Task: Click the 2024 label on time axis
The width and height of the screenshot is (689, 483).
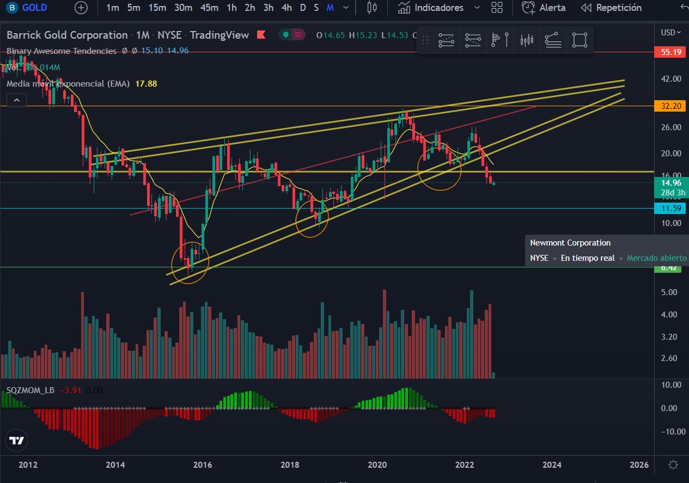Action: (x=552, y=465)
